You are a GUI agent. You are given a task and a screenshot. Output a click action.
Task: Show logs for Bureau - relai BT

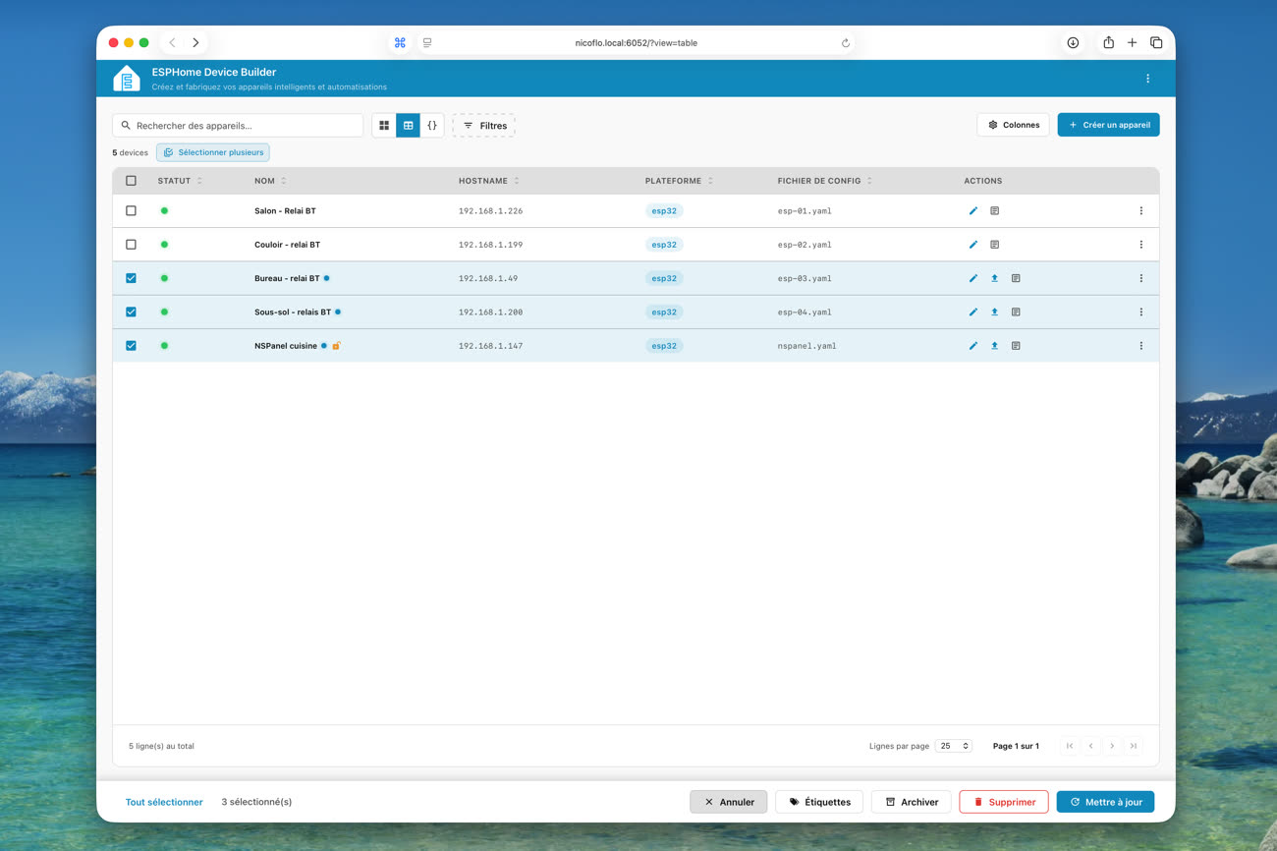1016,278
